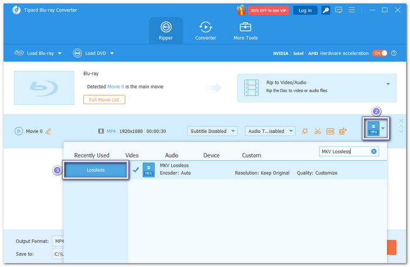This screenshot has height=267, width=410.
Task: Open the More Tools tab
Action: pos(245,31)
